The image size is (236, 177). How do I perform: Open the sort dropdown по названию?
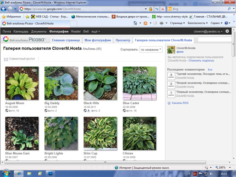click(151, 49)
